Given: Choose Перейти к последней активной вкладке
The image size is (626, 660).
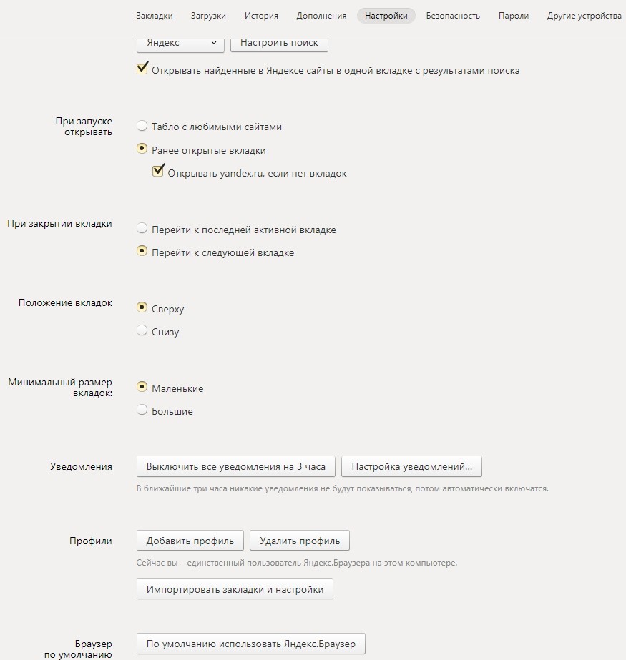Looking at the screenshot, I should 142,230.
